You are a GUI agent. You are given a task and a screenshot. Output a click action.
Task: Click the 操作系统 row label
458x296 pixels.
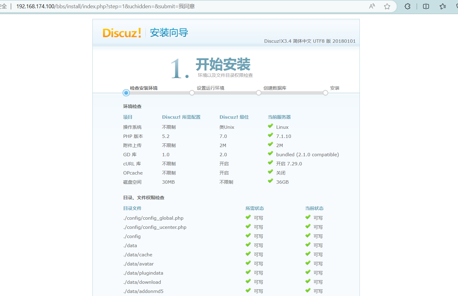point(132,127)
